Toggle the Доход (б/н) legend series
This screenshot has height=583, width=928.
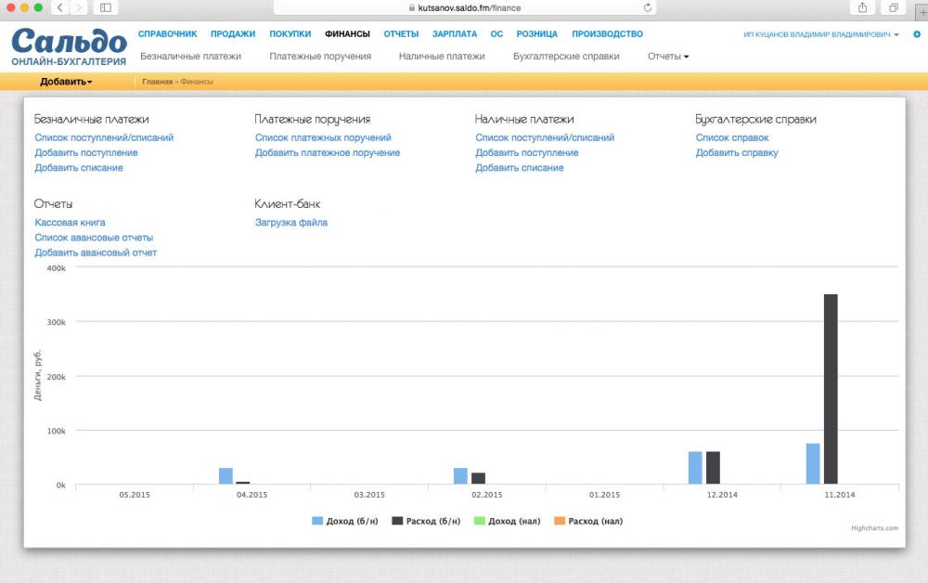click(x=344, y=521)
